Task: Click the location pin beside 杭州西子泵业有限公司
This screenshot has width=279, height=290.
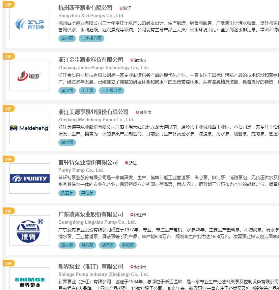Action: pyautogui.click(x=121, y=8)
